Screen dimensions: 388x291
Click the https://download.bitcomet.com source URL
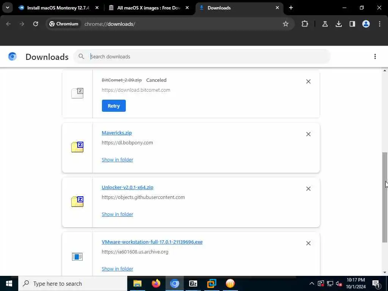(x=136, y=90)
